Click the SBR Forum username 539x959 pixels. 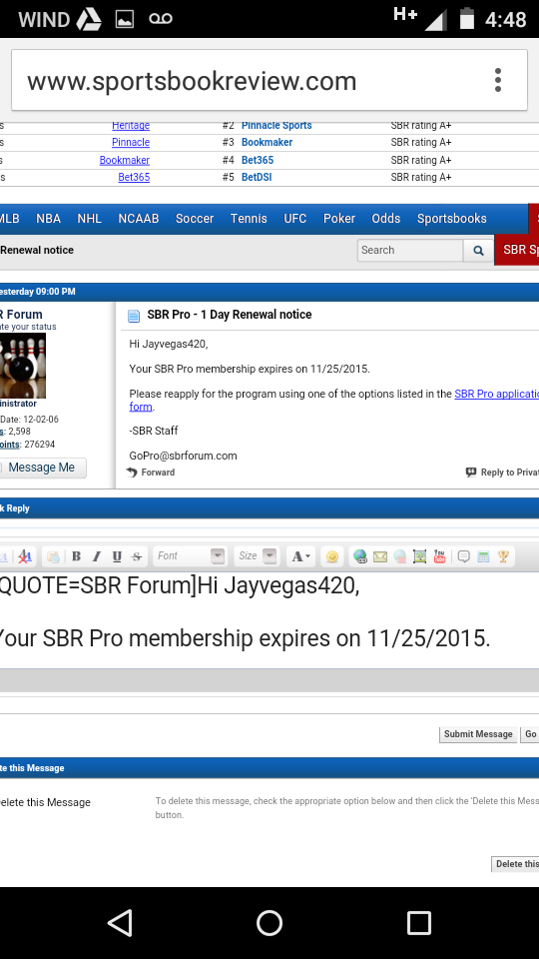pos(21,315)
